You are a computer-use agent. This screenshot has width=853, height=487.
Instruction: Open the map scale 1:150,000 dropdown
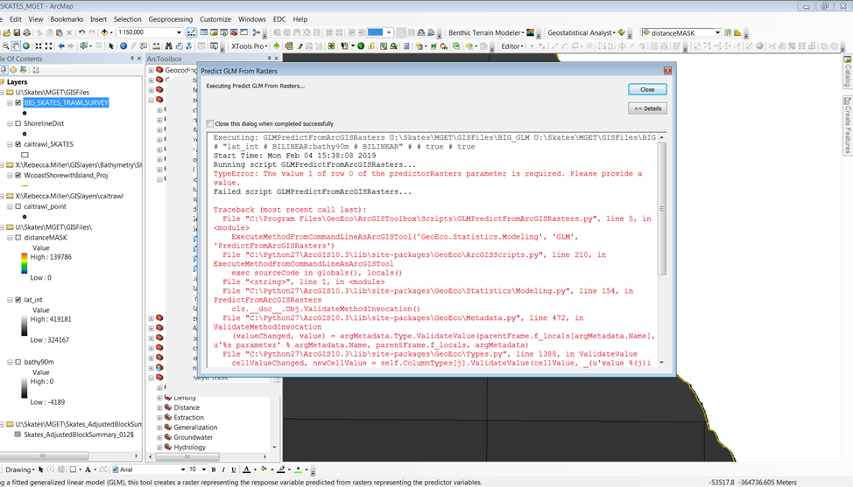coord(179,32)
